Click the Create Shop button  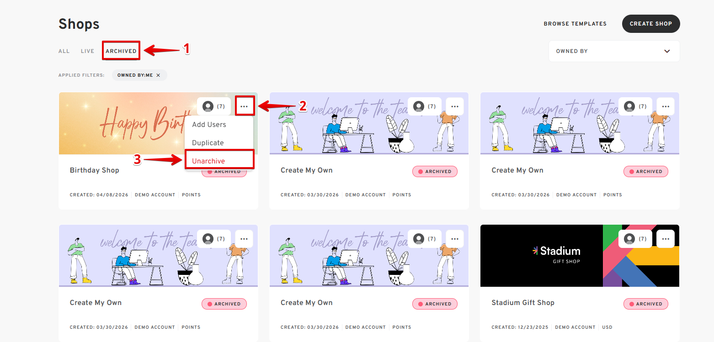[x=650, y=24]
